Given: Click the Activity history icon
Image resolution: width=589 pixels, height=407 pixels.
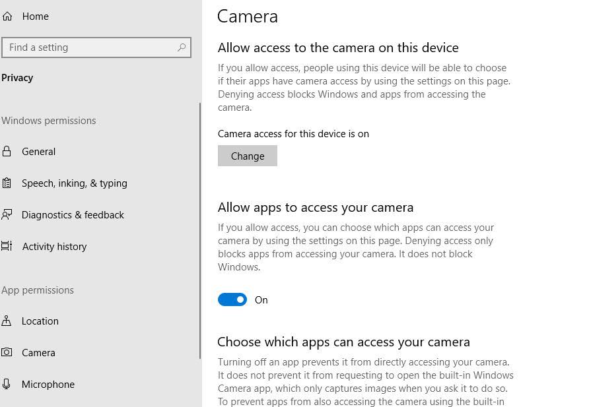Looking at the screenshot, I should pyautogui.click(x=7, y=246).
